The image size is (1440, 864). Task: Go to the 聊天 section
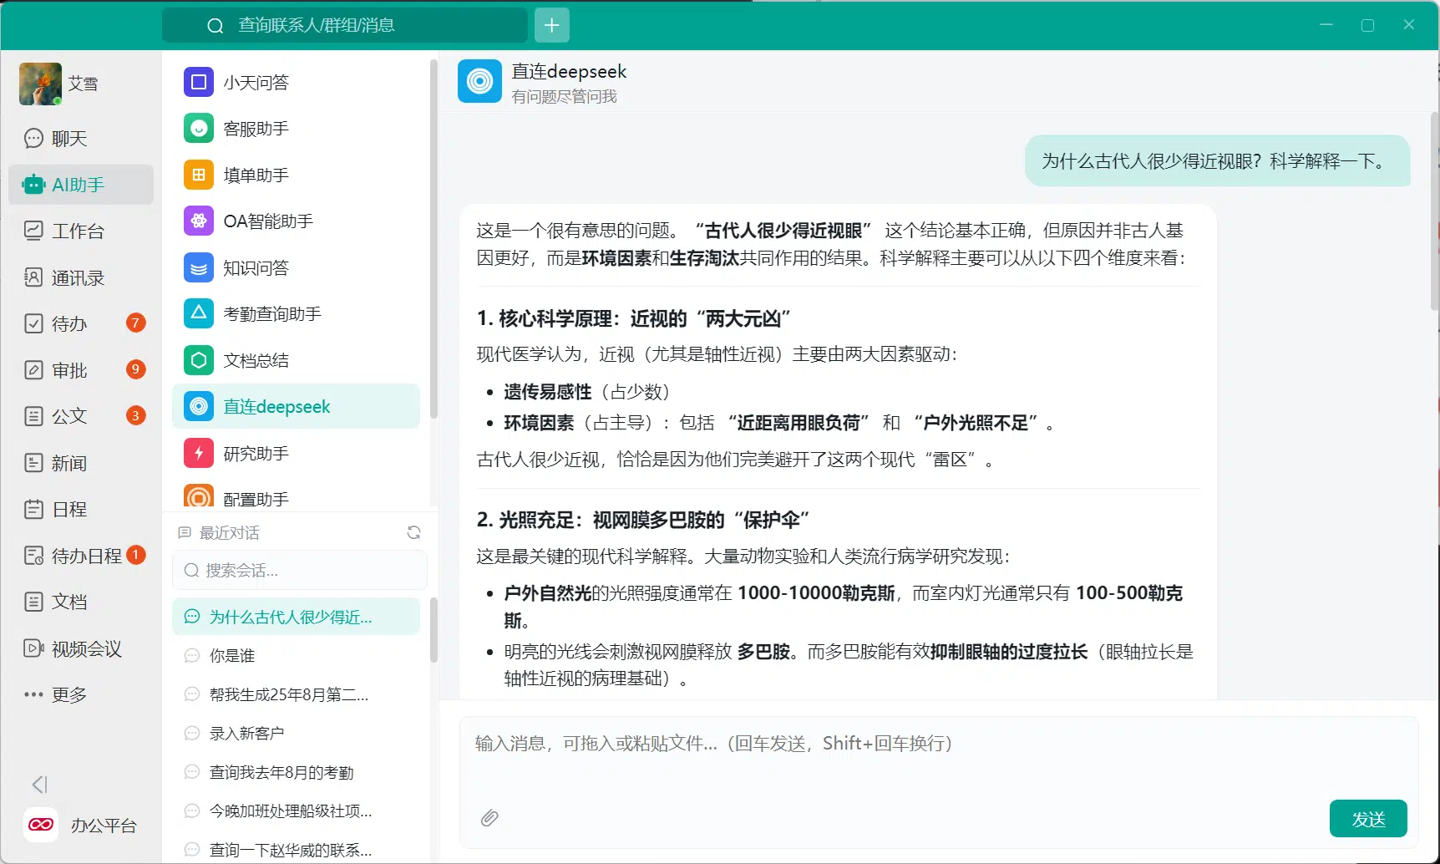pyautogui.click(x=81, y=138)
